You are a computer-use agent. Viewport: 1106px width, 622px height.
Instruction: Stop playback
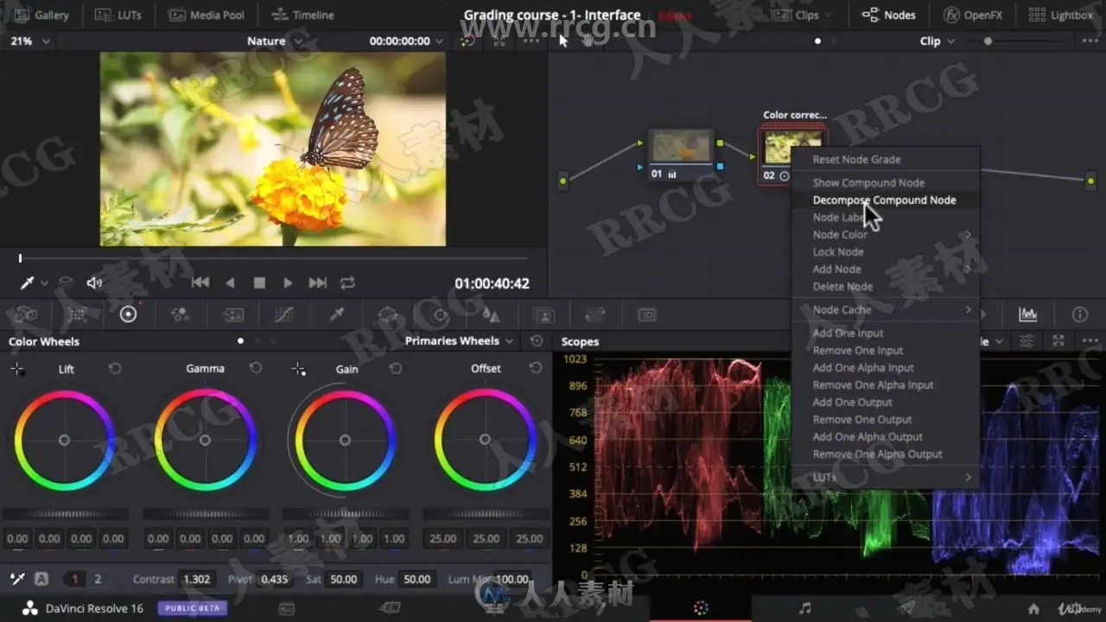pyautogui.click(x=259, y=282)
